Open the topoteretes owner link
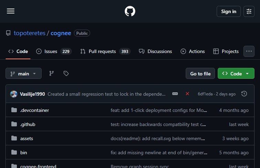 (x=30, y=33)
